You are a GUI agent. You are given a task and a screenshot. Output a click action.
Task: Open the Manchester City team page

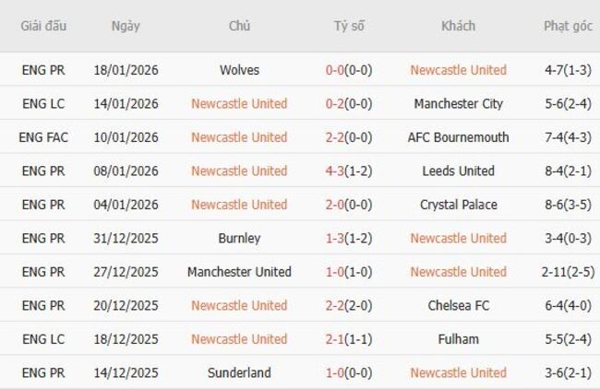pyautogui.click(x=458, y=103)
